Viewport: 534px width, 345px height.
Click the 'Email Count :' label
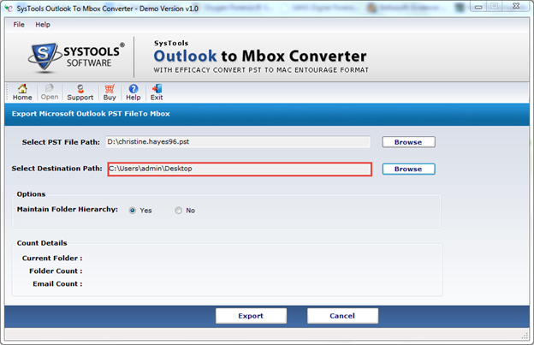(x=57, y=283)
